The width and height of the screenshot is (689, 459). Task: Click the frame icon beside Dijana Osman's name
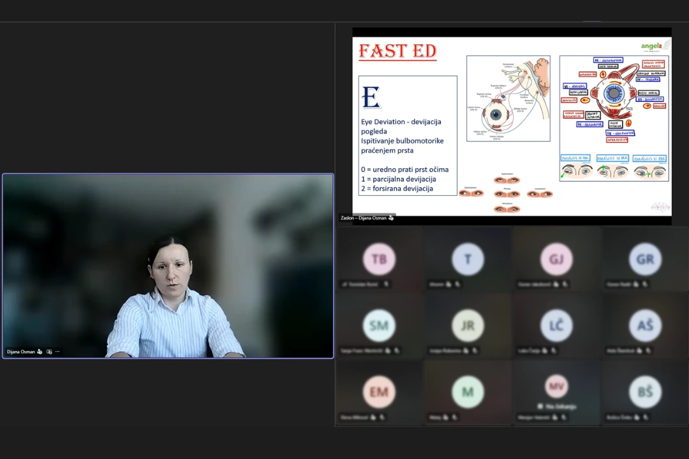[x=49, y=352]
